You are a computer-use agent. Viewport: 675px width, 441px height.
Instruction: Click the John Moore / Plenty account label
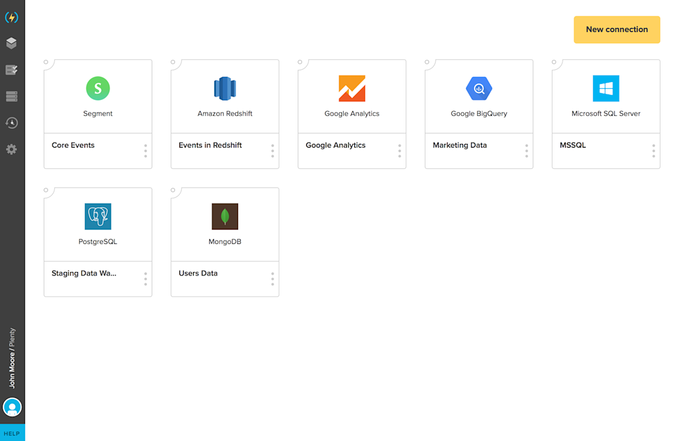click(x=12, y=358)
